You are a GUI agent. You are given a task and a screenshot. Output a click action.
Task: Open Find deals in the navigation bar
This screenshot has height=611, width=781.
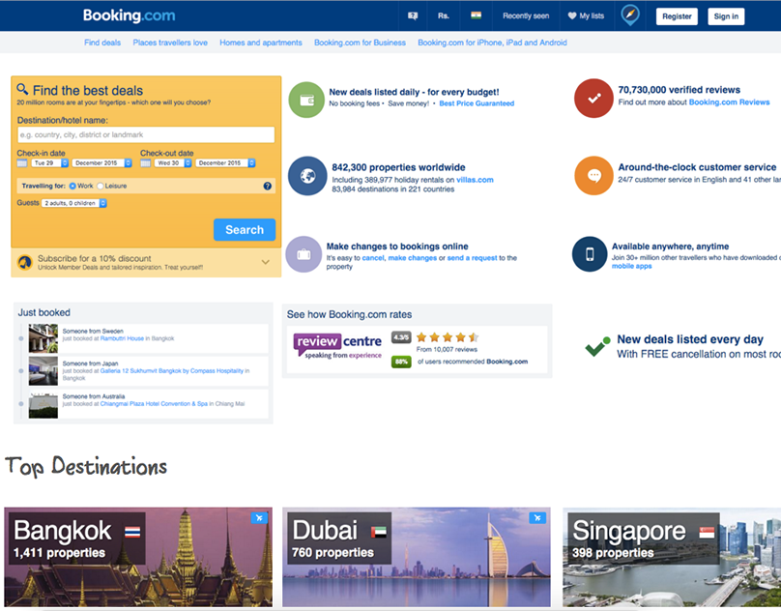click(102, 43)
